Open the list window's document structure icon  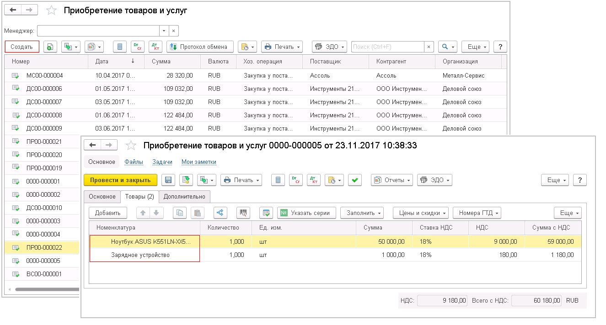[120, 47]
